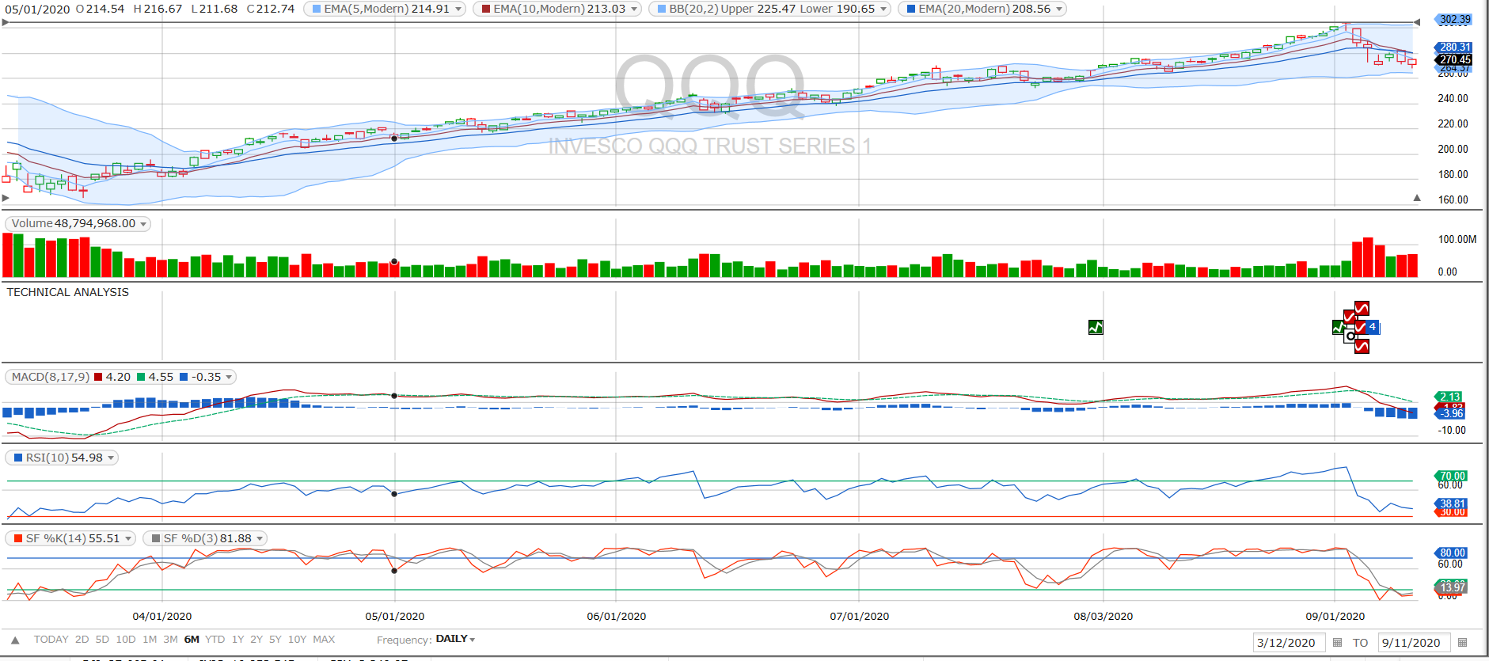Click the up triangle at the price chart's bottom-right
1489x661 pixels.
click(1417, 198)
